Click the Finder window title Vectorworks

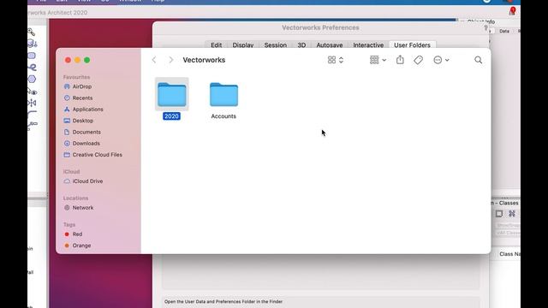(204, 60)
